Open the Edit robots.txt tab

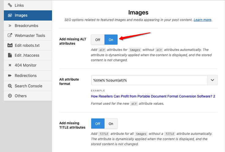pos(28,45)
